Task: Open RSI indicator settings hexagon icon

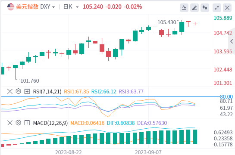Action: 18,91
